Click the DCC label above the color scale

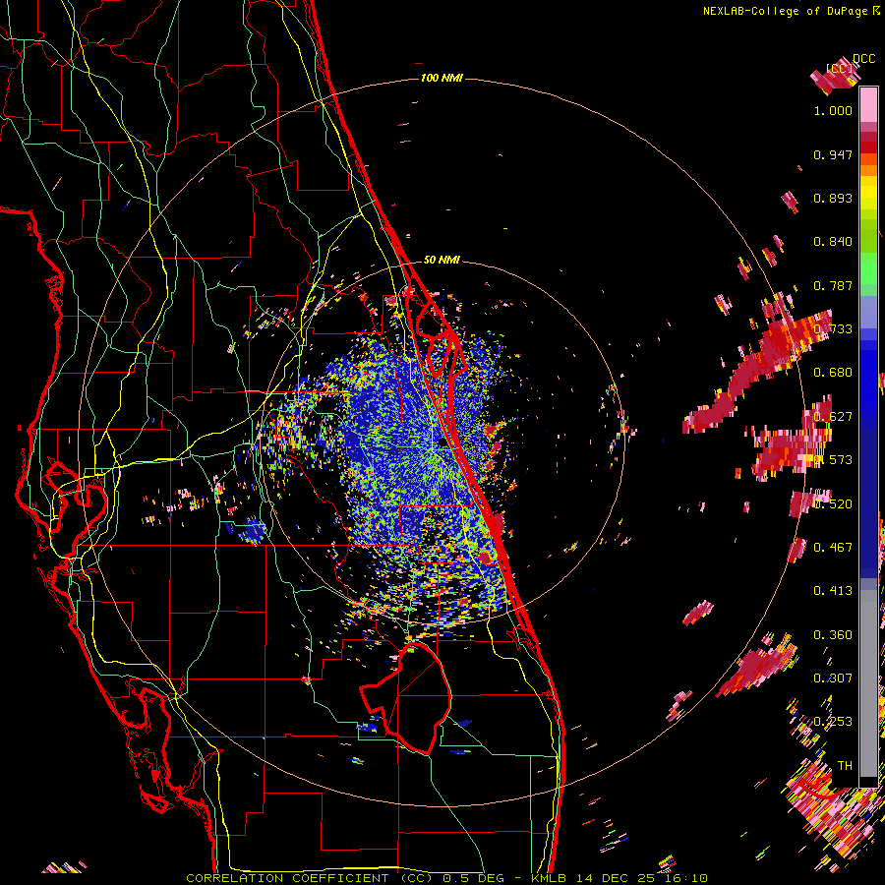point(863,59)
